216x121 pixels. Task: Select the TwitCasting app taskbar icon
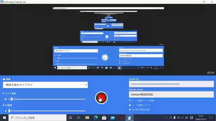point(129,118)
